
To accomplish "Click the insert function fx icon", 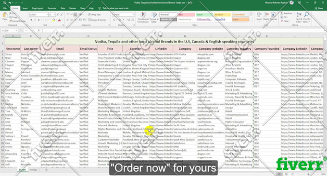I will (38, 31).
